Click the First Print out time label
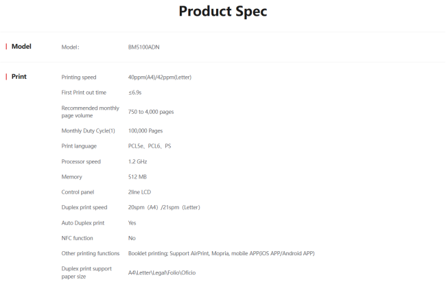This screenshot has height=291, width=446. 84,92
